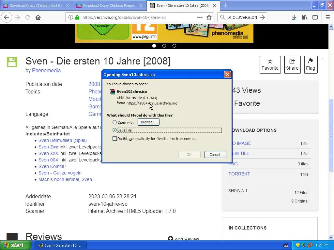Screen dimensions: 334x250
Task: Switch to Download Crazy Chicken: Kart tab
Action: coord(36,6)
